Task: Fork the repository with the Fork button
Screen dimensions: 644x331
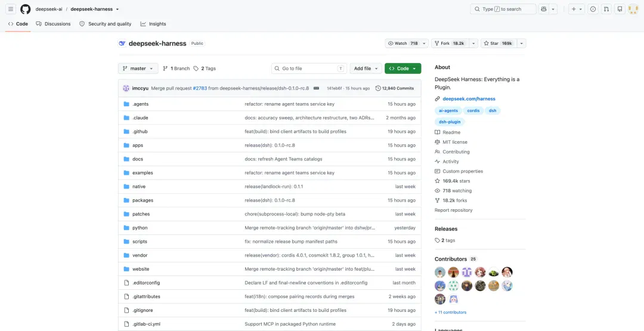Action: 450,43
